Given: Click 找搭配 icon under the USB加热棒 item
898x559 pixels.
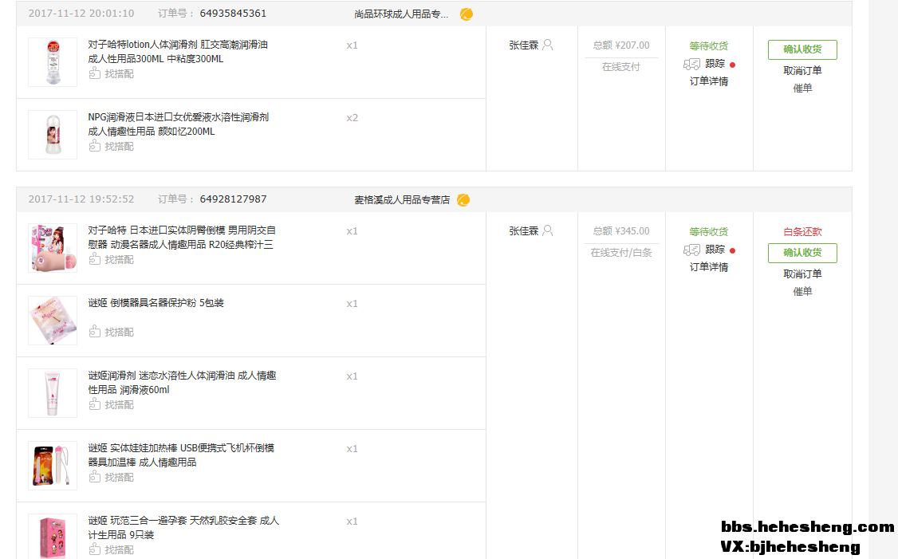Looking at the screenshot, I should click(95, 478).
